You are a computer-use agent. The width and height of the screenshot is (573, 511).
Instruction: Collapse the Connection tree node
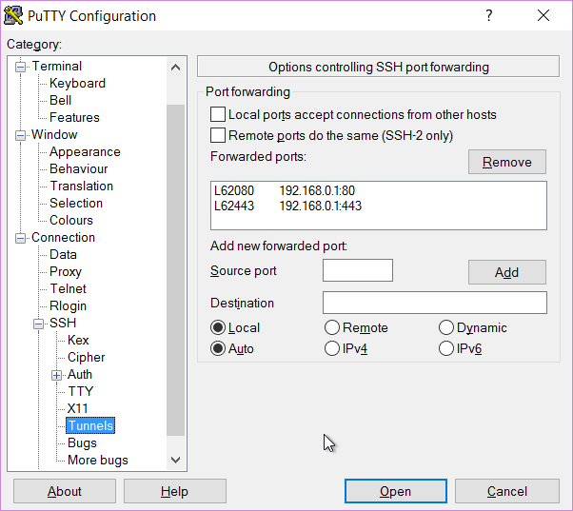(21, 238)
